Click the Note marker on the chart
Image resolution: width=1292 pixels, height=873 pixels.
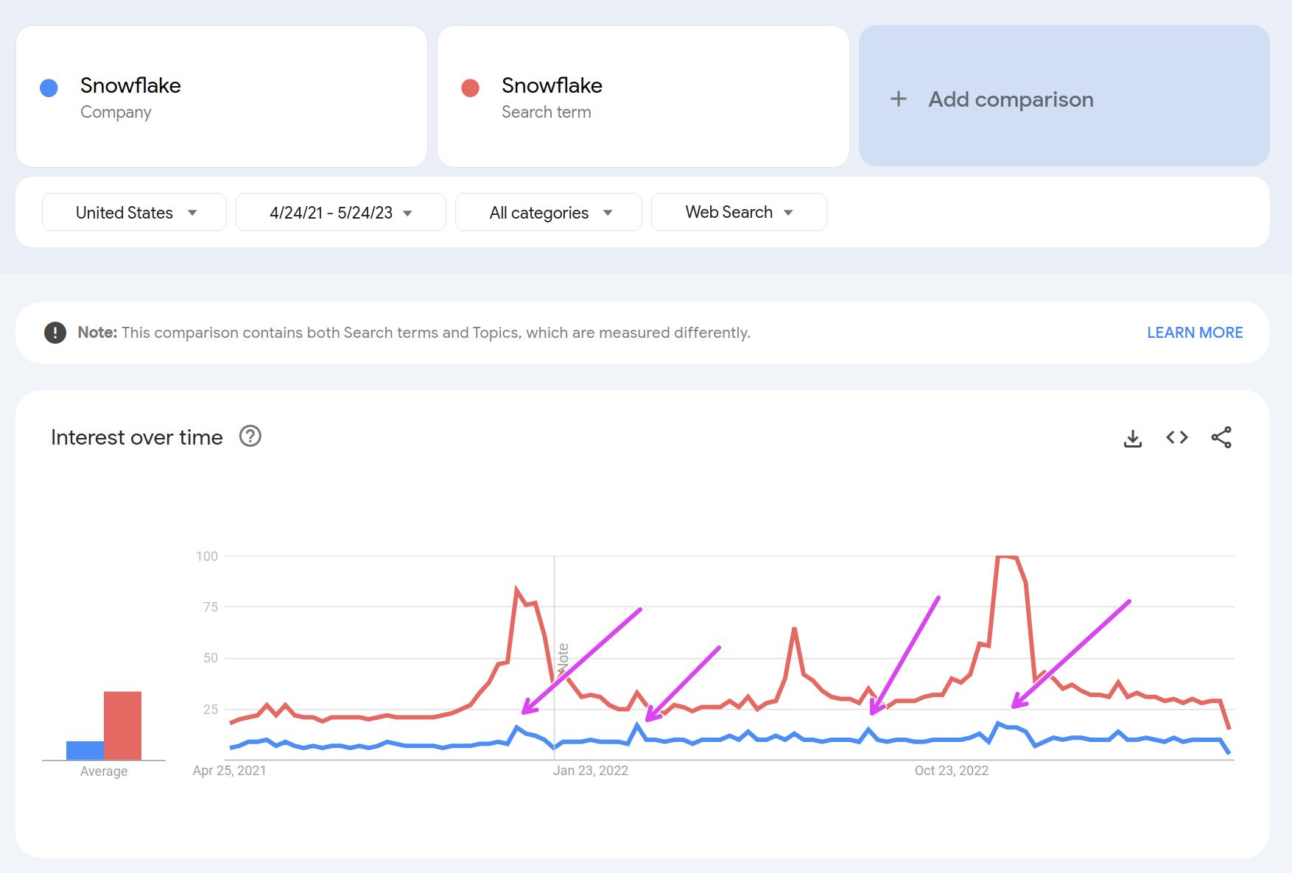[x=563, y=658]
